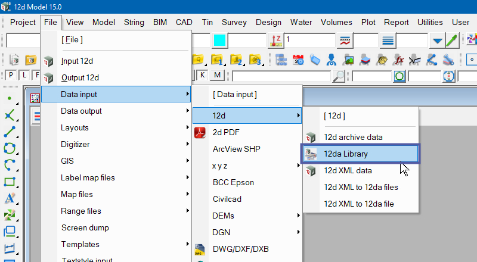Image resolution: width=477 pixels, height=262 pixels.
Task: Click the DWG file icon beside DWG/DXF/DXB
Action: click(200, 249)
